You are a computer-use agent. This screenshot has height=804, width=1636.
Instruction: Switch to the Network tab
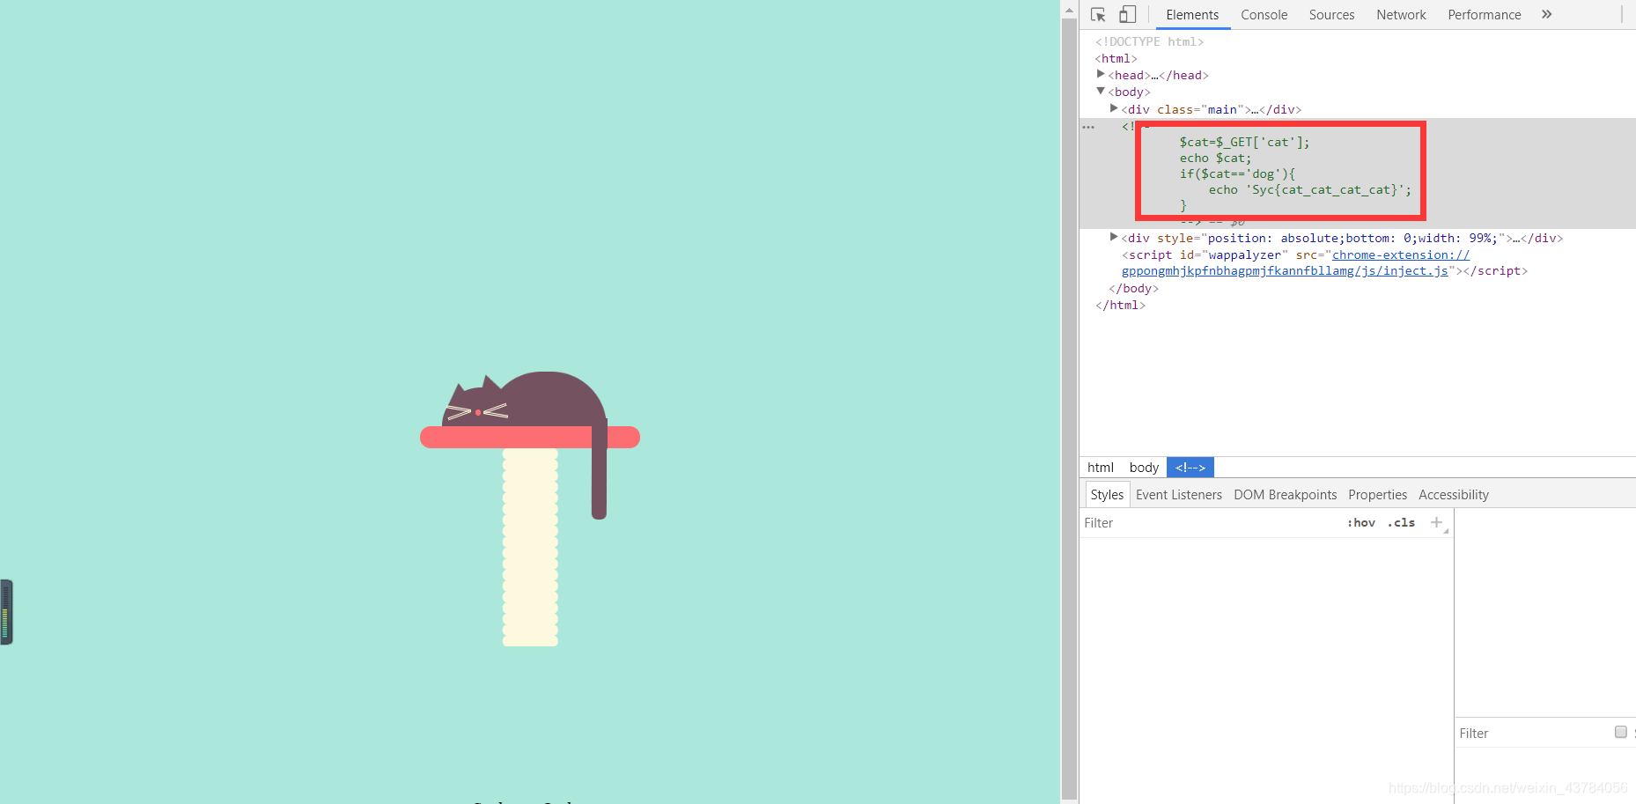point(1401,15)
